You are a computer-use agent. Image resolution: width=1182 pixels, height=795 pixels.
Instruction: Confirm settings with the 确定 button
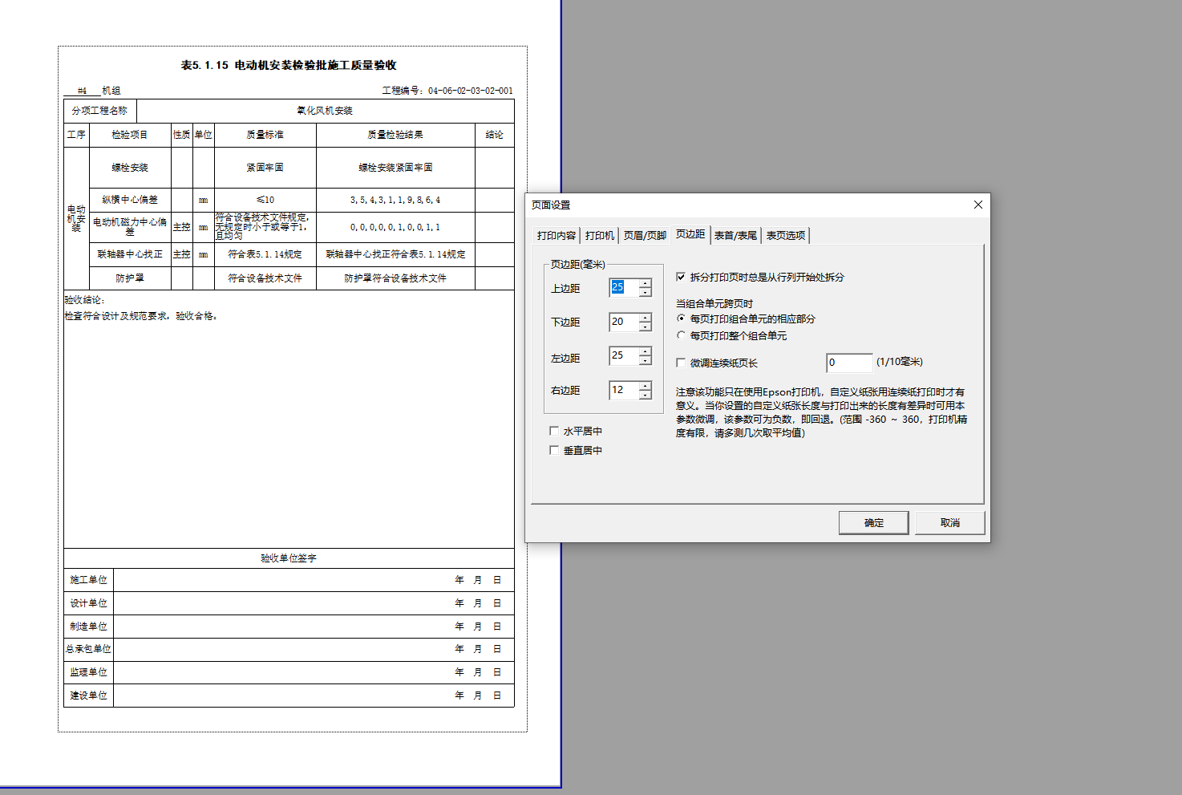click(x=873, y=523)
